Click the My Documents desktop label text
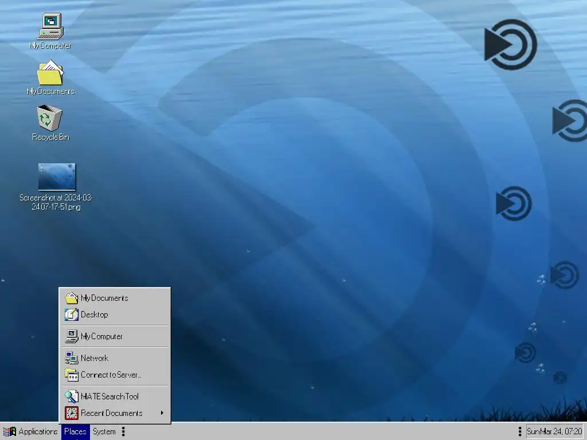Viewport: 587px width, 440px height. click(50, 91)
